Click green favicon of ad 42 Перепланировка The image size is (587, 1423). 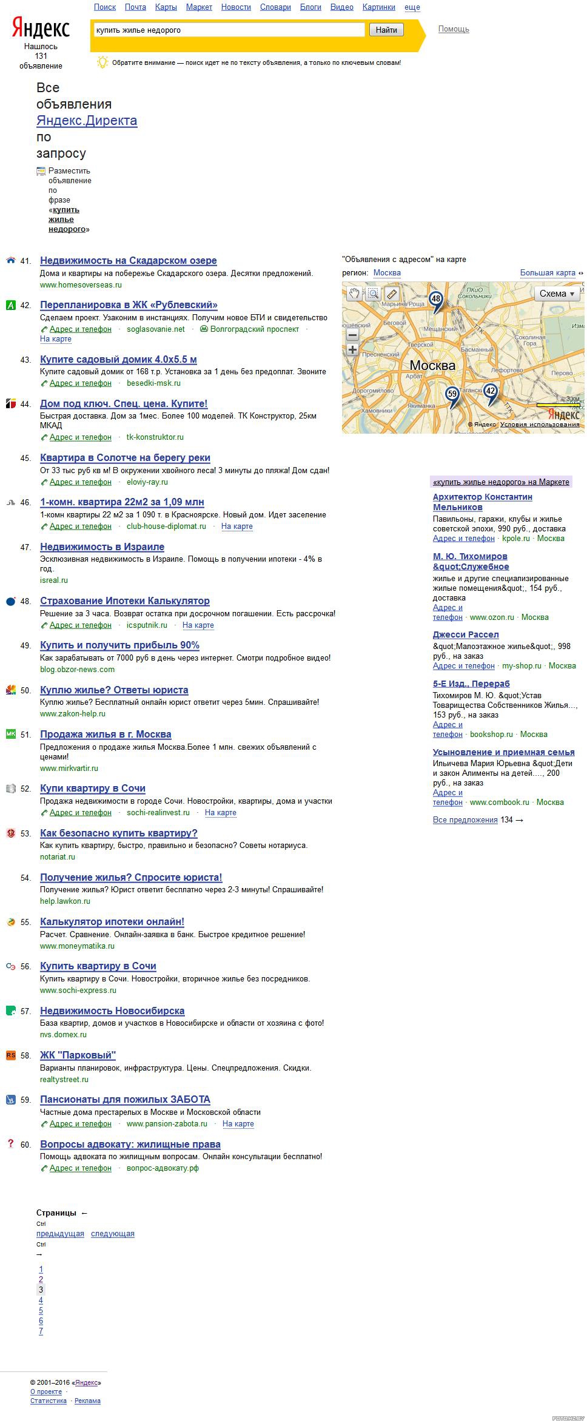pyautogui.click(x=10, y=305)
